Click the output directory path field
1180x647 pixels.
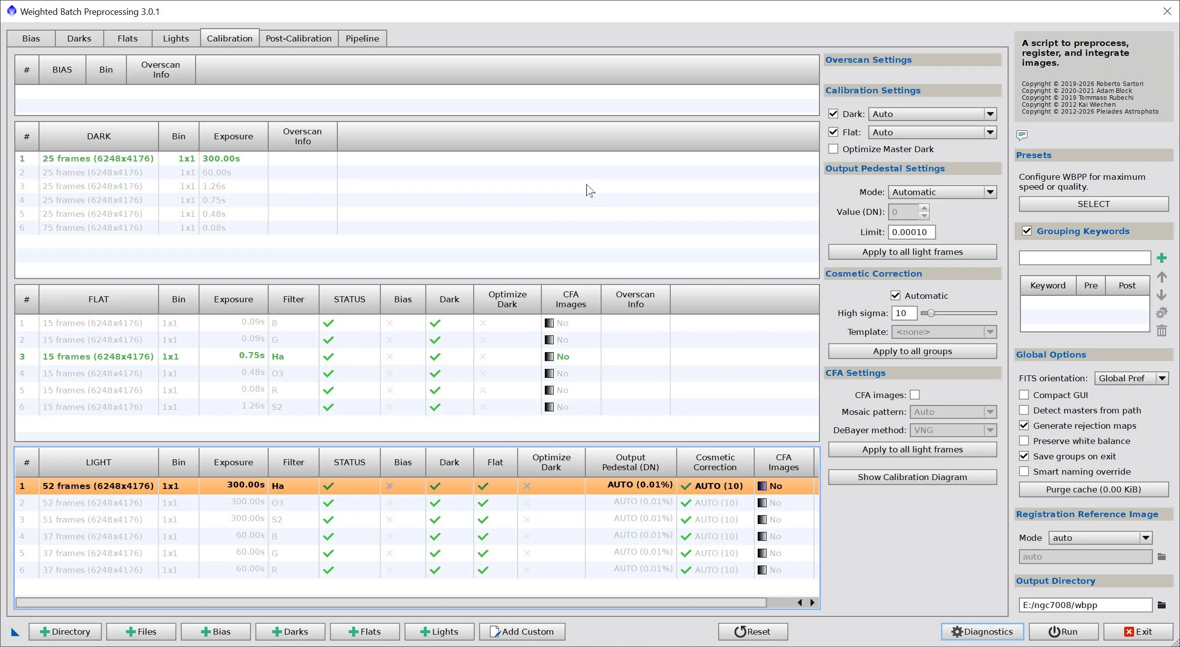[x=1085, y=605]
